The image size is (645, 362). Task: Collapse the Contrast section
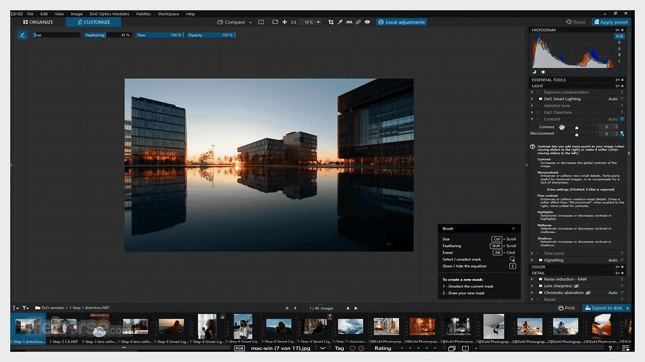click(x=532, y=119)
